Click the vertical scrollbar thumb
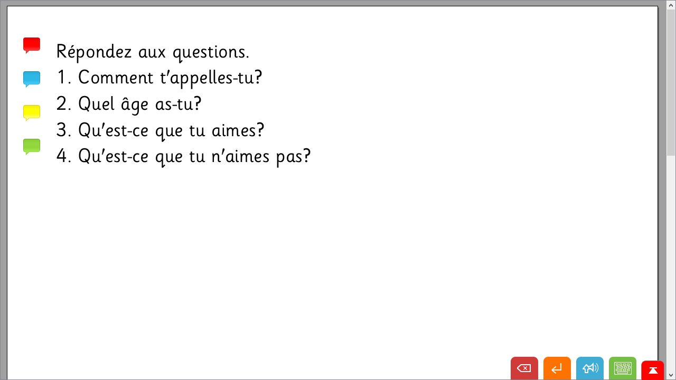This screenshot has width=676, height=380. pos(671,82)
